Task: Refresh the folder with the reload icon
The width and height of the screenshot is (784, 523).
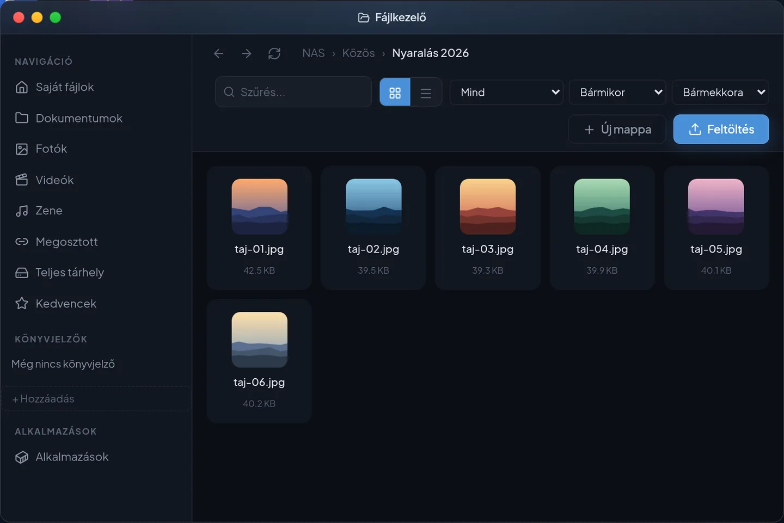Action: 274,53
